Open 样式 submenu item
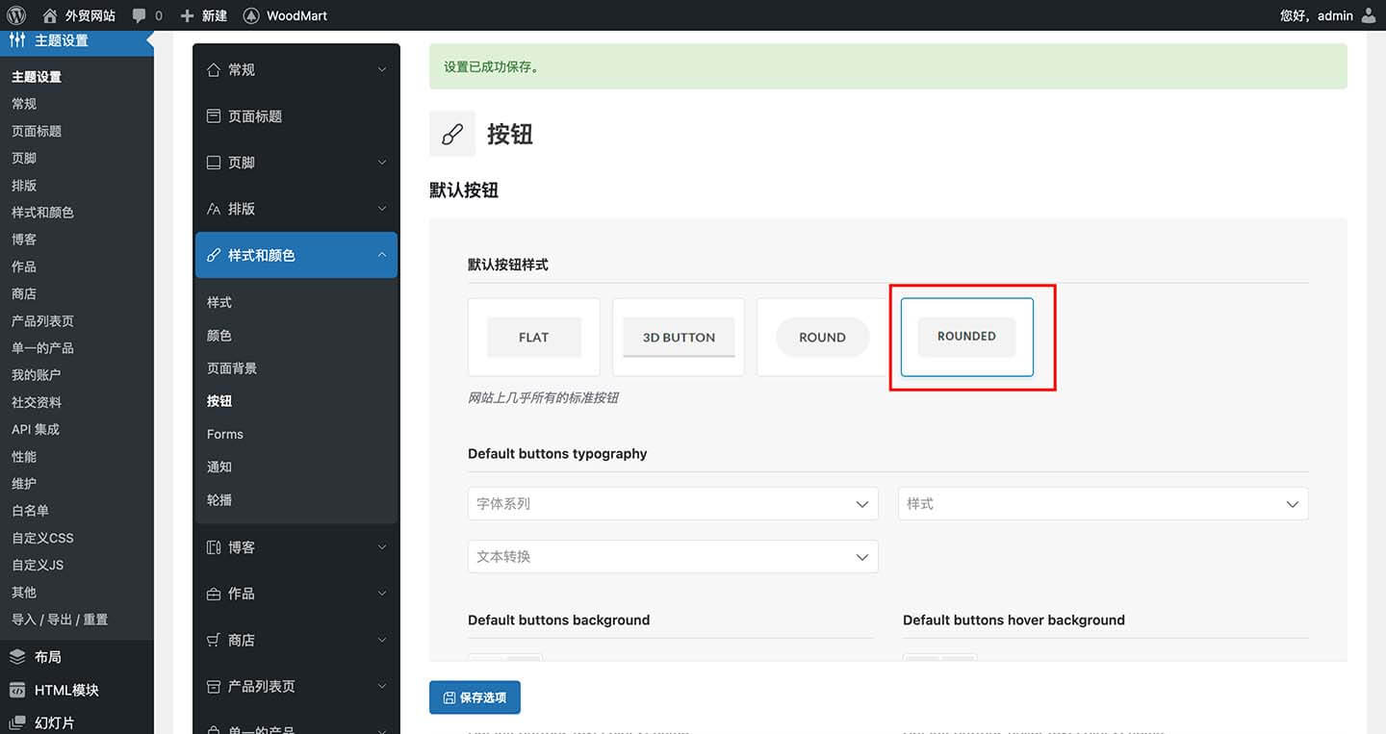1386x734 pixels. [x=219, y=302]
